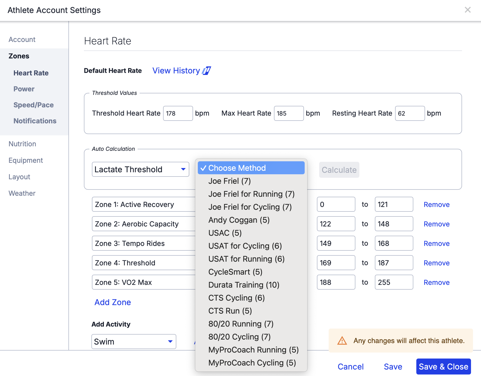Click Zone 2 upper limit field 148

[x=394, y=224]
